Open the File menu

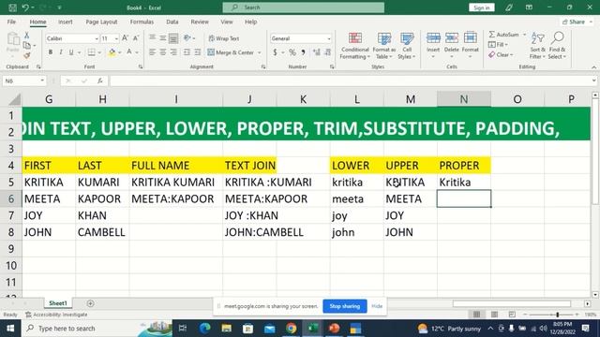[x=11, y=22]
